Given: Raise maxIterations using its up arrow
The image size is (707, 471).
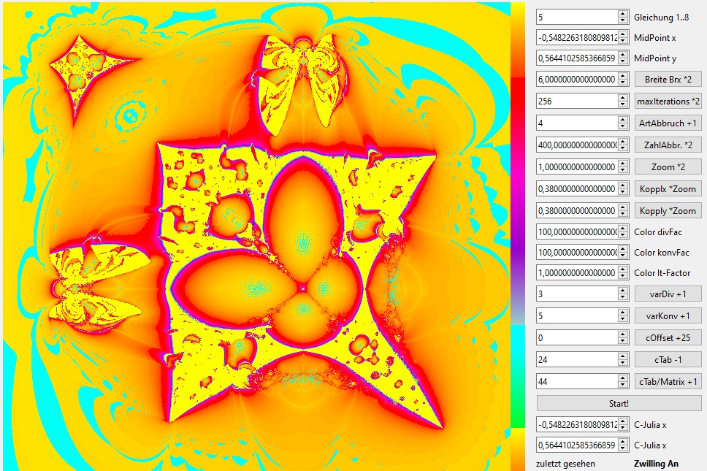Looking at the screenshot, I should 623,98.
